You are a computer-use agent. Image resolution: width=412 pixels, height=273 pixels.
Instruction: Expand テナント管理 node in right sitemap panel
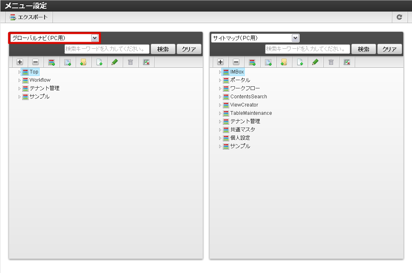220,122
